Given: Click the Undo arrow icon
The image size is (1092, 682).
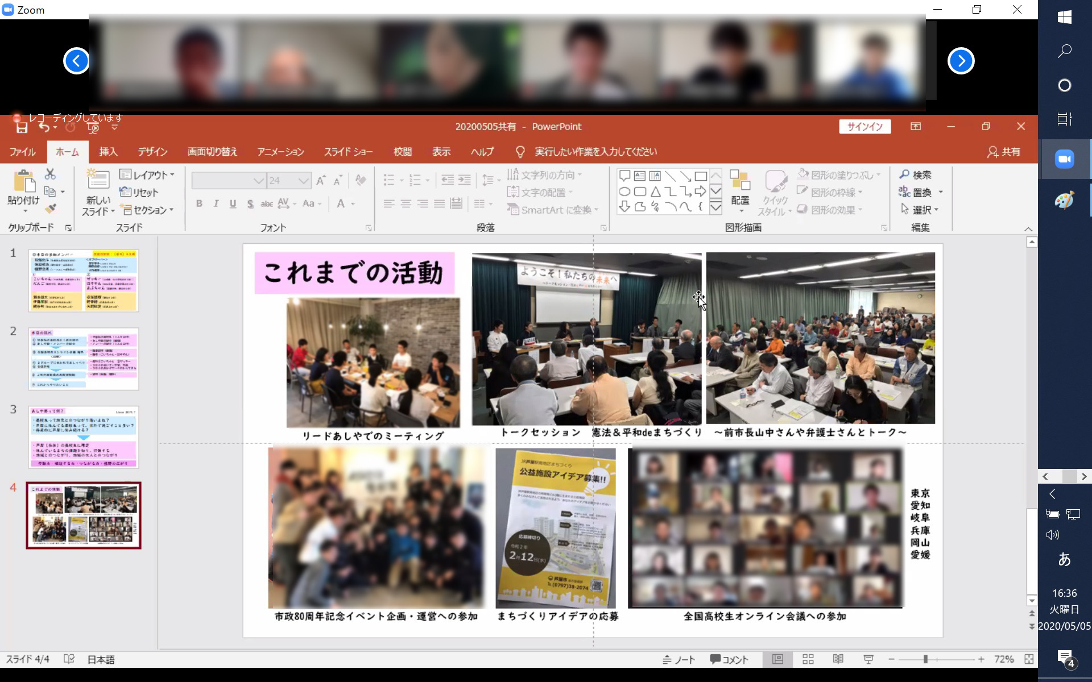Looking at the screenshot, I should 44,128.
